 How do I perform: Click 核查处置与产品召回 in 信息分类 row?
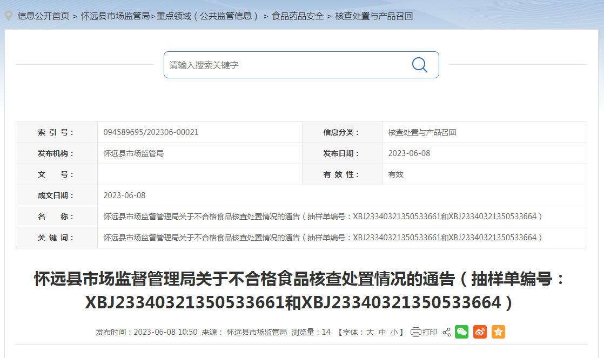click(422, 132)
